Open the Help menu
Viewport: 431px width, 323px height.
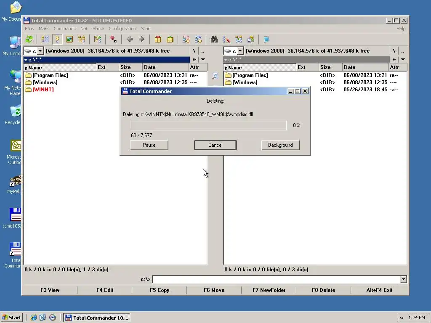[x=401, y=29]
